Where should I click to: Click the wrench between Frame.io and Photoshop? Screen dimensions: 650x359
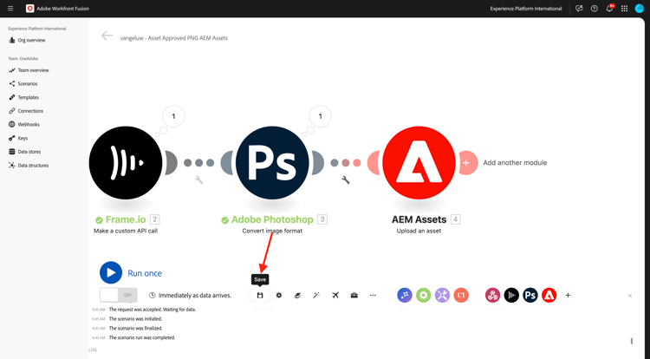199,179
